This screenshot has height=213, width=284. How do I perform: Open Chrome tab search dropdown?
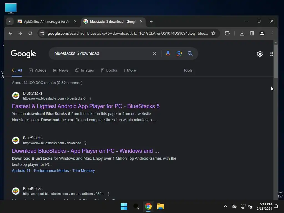coord(10,21)
